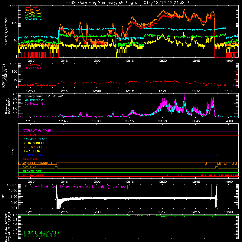
Task: Click the 1000 tick on the counts axis
Action: coord(14,6)
